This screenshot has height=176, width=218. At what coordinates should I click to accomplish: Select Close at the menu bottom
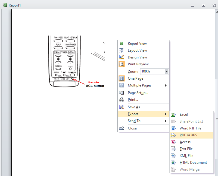143,128
